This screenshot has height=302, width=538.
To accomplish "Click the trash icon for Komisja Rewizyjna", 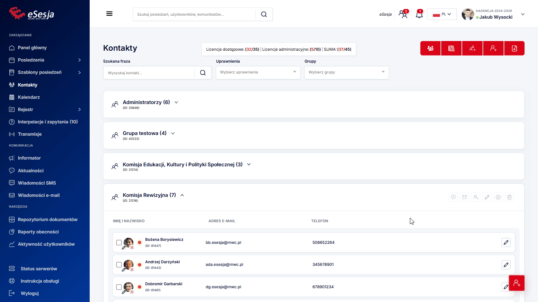I will pos(510,197).
